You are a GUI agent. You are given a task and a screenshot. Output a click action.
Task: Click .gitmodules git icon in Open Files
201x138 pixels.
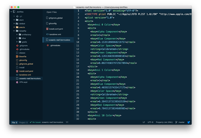coord(48,45)
